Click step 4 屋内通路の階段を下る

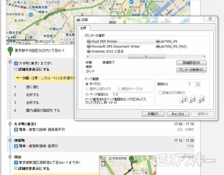[x=43, y=111]
